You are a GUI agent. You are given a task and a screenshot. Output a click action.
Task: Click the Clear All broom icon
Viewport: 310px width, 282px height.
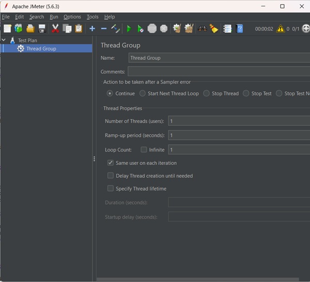(189, 28)
